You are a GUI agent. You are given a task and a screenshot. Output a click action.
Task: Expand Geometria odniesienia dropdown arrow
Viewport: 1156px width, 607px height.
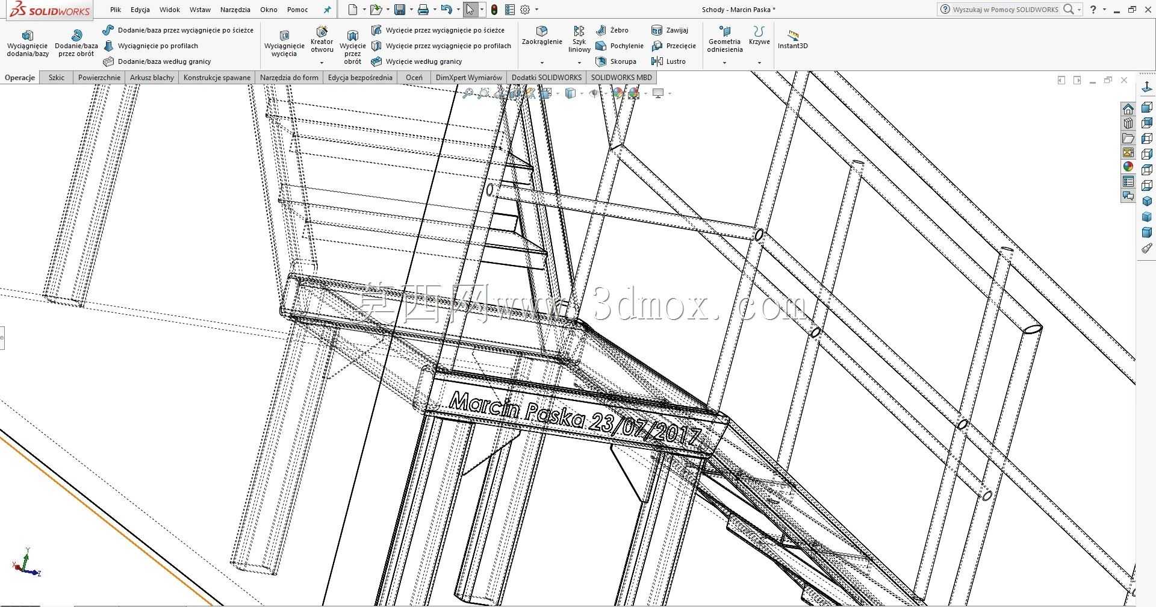point(724,63)
